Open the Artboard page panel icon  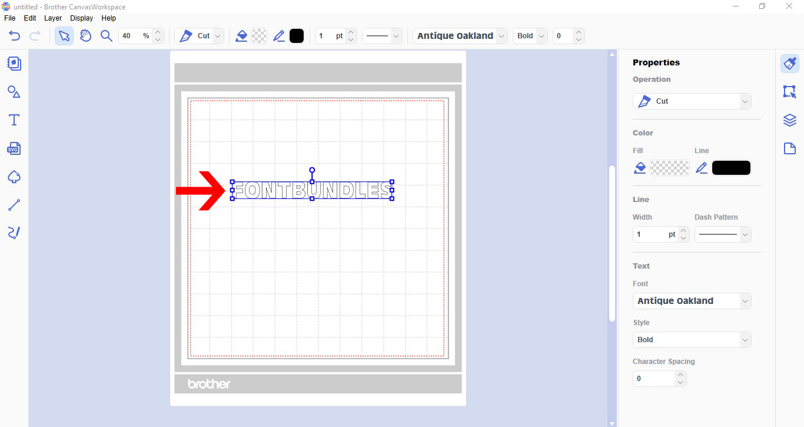pyautogui.click(x=790, y=148)
